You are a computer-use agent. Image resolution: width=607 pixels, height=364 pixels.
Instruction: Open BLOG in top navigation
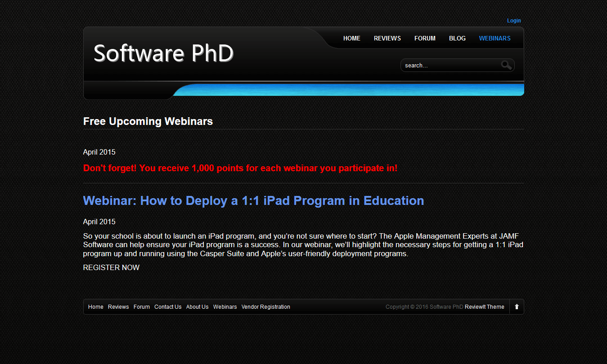(457, 38)
